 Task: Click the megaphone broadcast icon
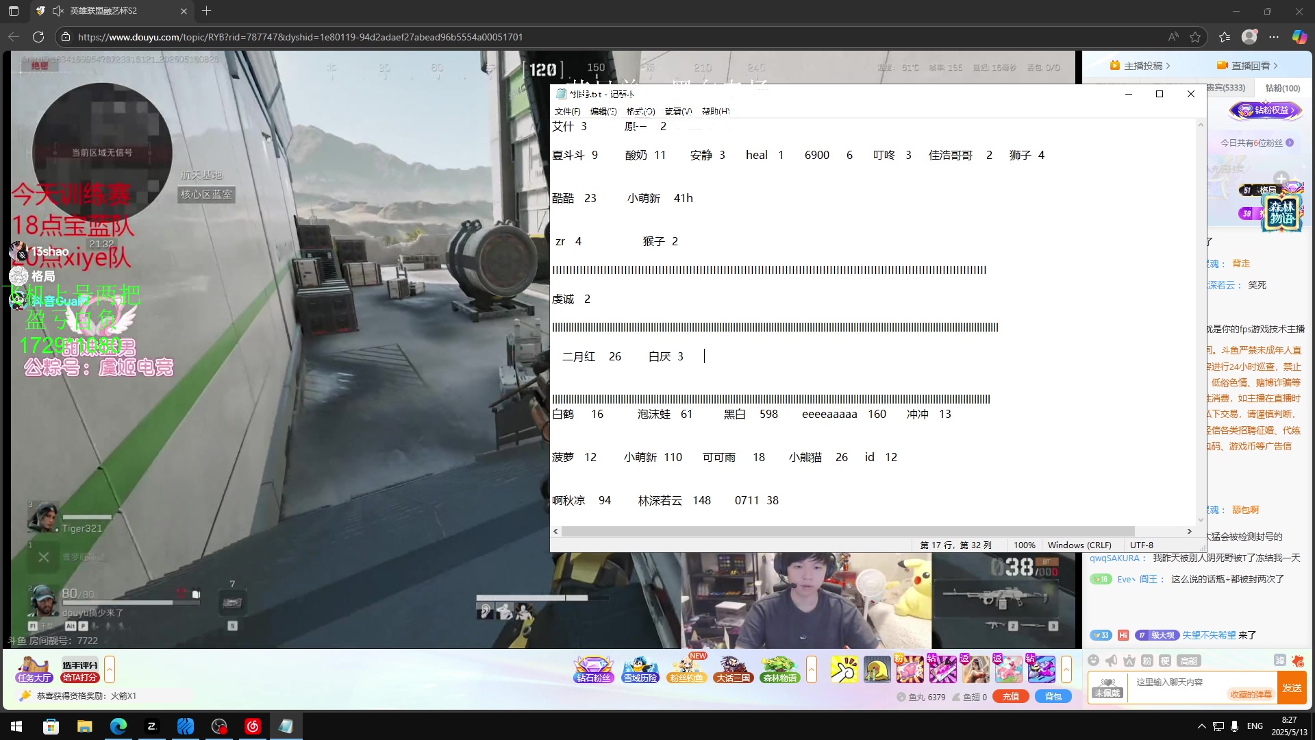pos(1111,661)
